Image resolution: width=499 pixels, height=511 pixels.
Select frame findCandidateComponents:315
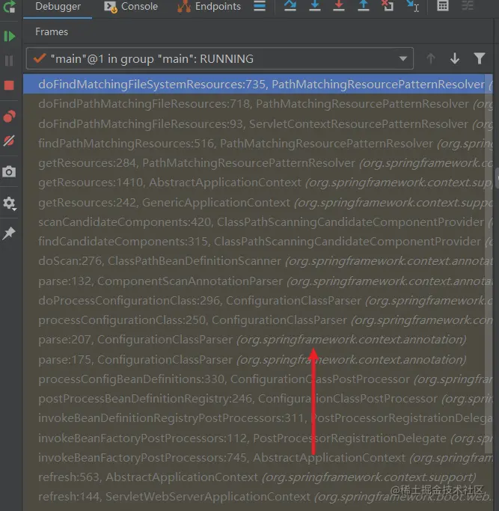click(x=257, y=242)
